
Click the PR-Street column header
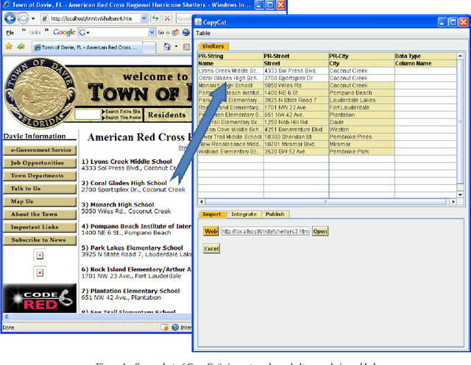(296, 56)
